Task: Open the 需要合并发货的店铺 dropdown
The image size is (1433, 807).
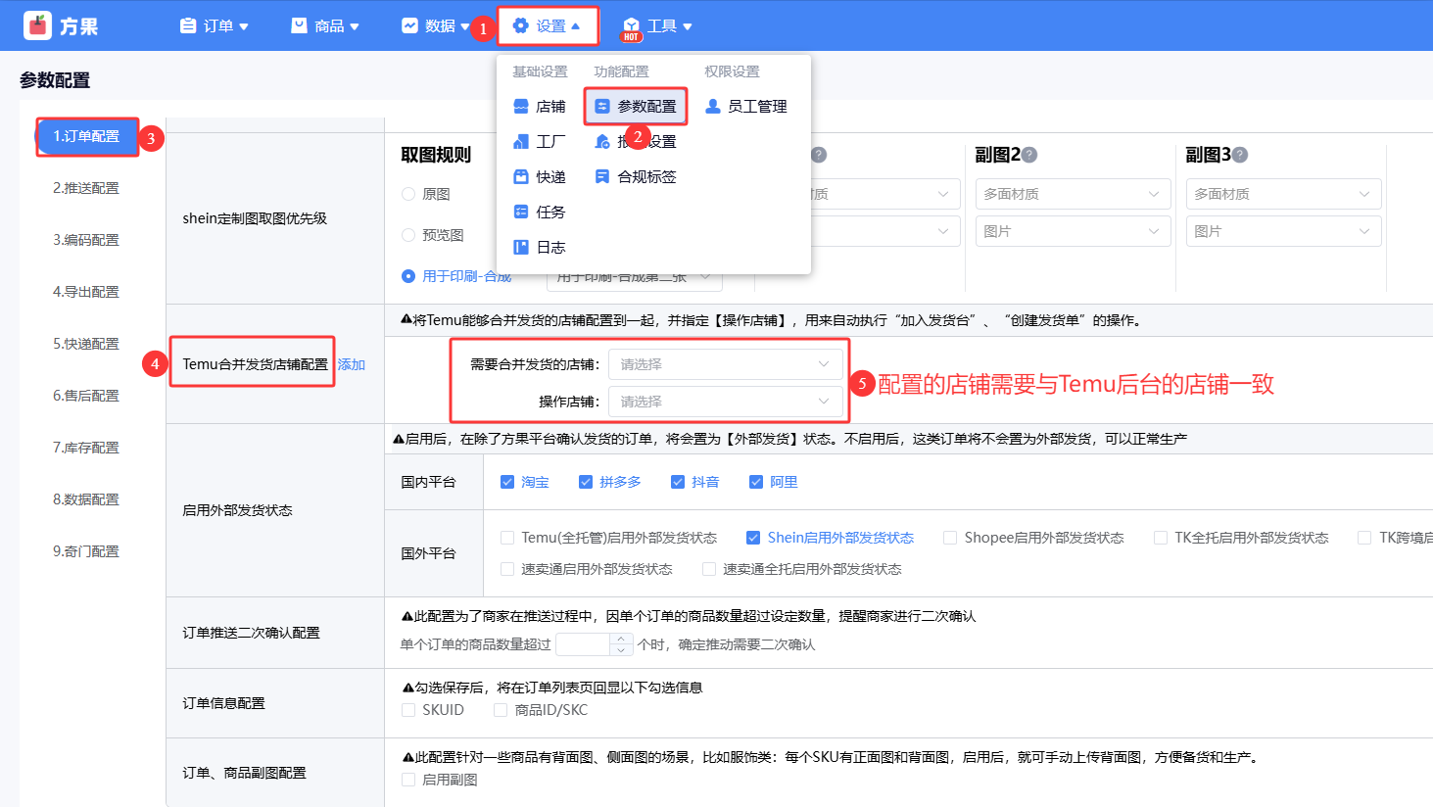Action: [x=725, y=364]
